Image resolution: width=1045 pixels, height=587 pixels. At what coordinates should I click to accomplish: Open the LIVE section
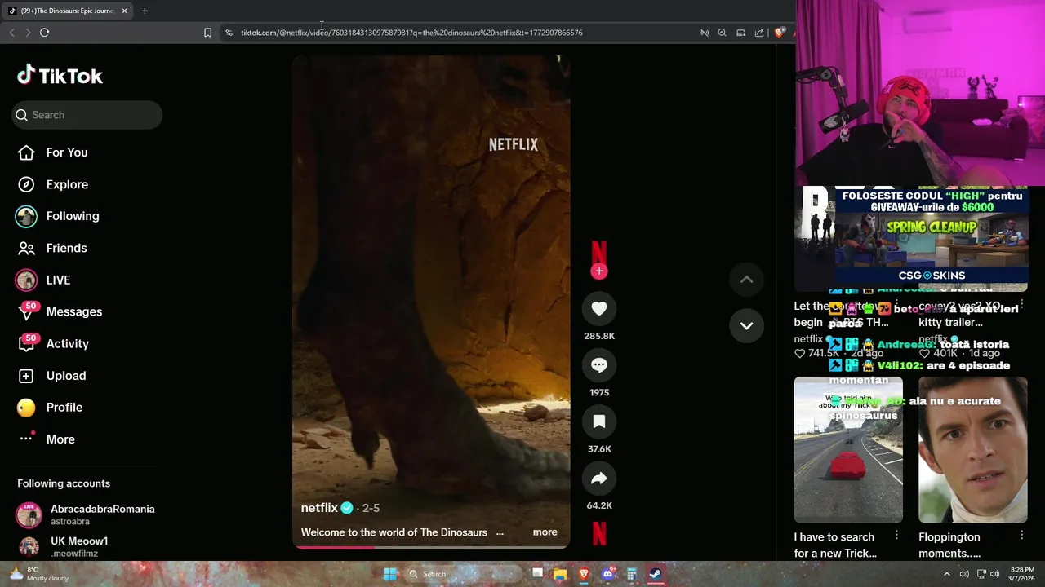[x=58, y=280]
